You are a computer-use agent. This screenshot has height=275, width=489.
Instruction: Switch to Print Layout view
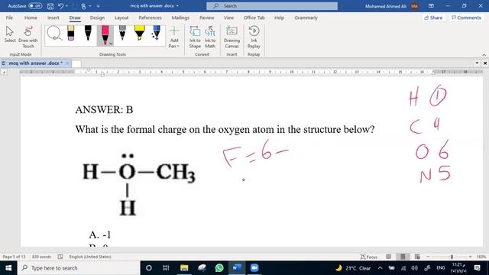pos(403,257)
